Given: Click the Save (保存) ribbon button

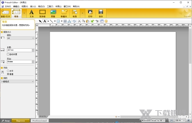Looking at the screenshot, I should 101,13.
